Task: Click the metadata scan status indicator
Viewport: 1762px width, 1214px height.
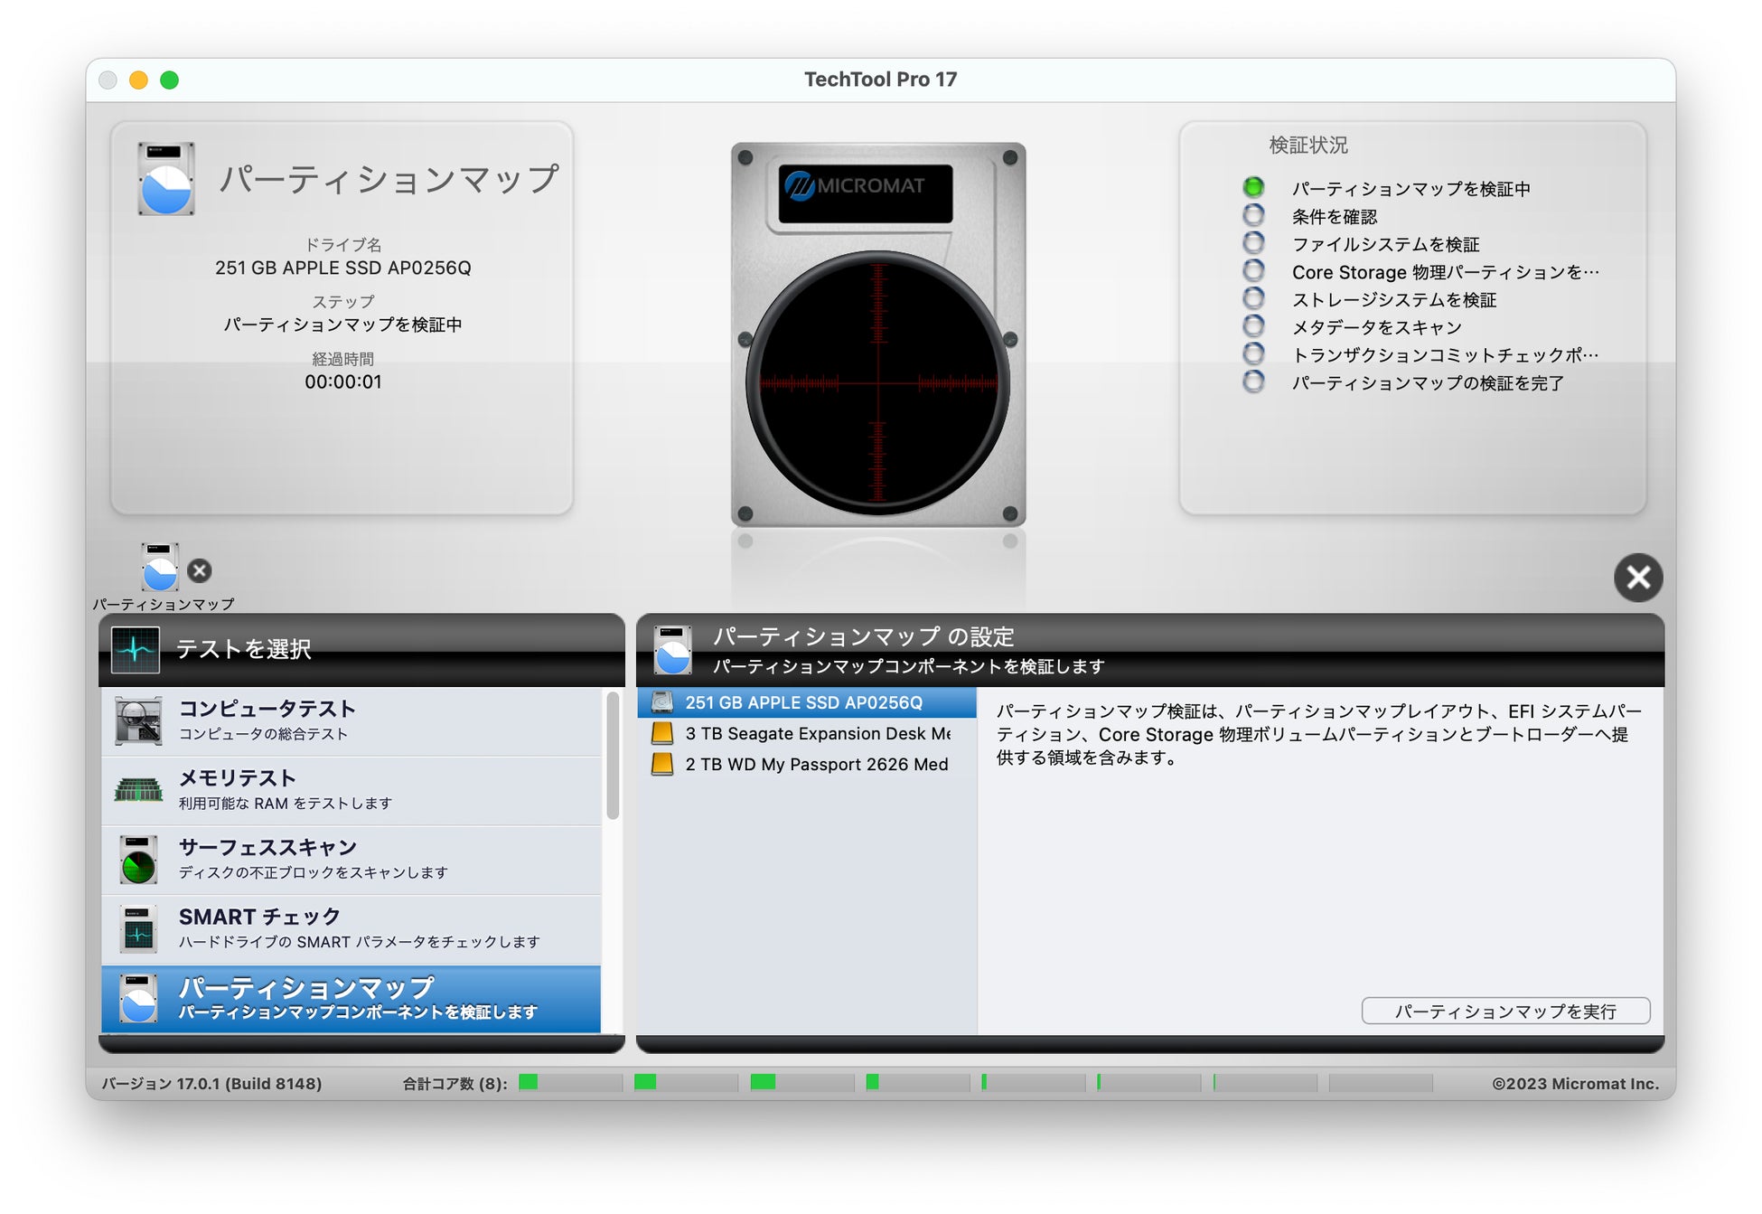Action: (1253, 325)
